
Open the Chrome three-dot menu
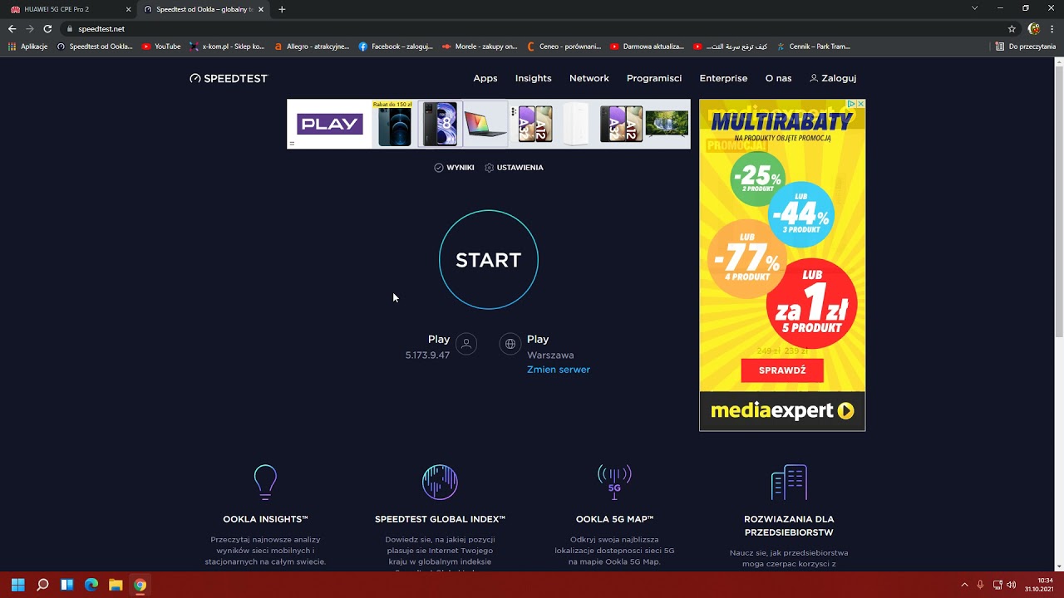(x=1053, y=28)
